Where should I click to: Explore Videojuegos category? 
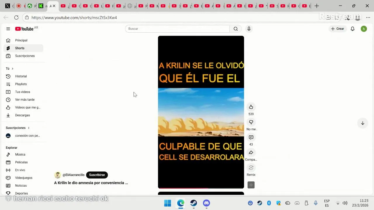click(x=23, y=178)
